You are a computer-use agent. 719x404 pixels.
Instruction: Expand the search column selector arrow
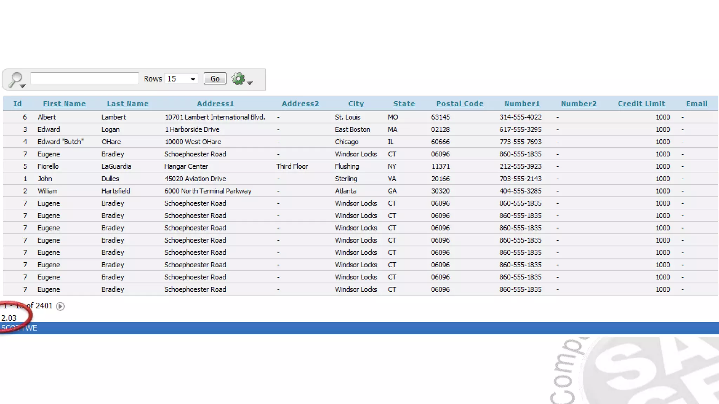[23, 86]
